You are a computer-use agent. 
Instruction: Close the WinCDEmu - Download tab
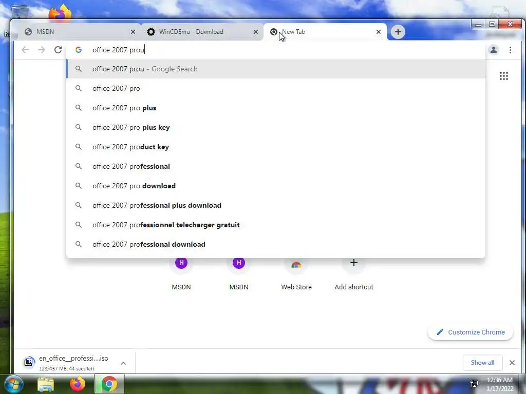pyautogui.click(x=256, y=32)
